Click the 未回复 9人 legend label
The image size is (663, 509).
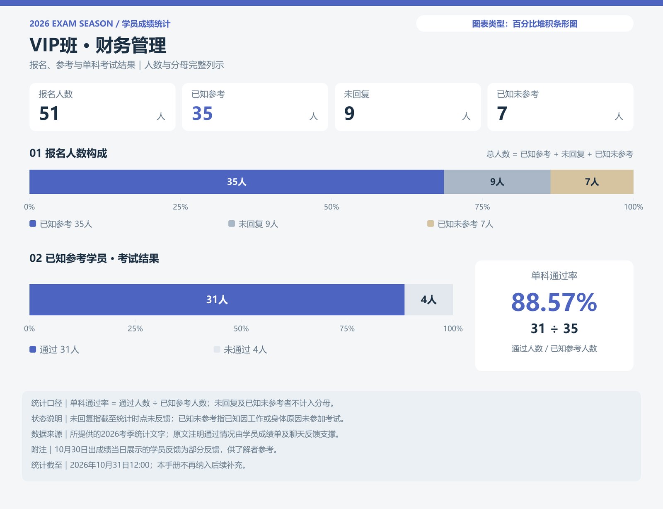[258, 224]
